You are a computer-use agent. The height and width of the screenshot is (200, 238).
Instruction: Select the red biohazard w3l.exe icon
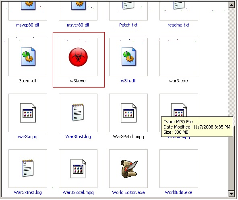click(78, 57)
